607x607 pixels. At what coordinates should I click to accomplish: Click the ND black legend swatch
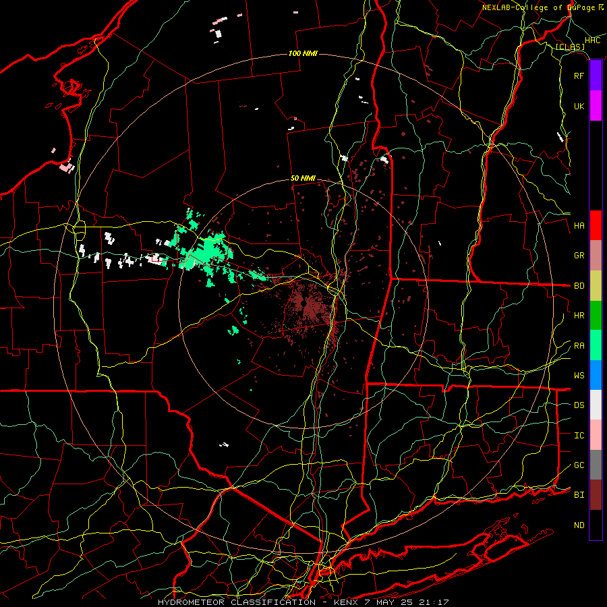pyautogui.click(x=596, y=525)
